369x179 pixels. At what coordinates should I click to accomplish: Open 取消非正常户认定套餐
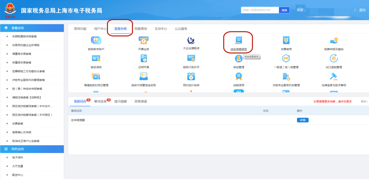coord(26,141)
